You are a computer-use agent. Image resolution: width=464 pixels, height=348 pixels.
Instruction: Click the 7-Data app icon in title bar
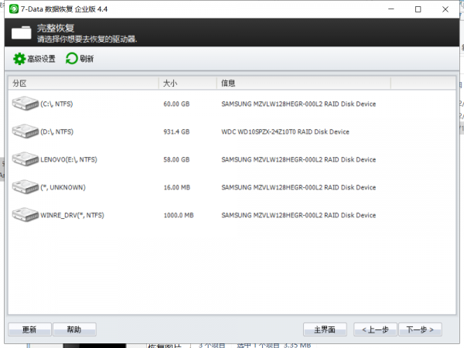14,9
